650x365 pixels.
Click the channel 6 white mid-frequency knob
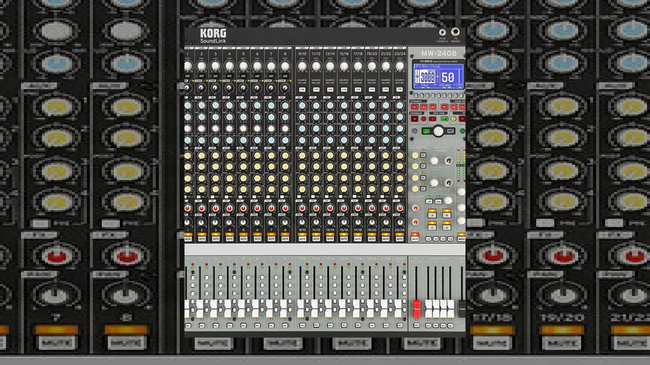point(257,129)
